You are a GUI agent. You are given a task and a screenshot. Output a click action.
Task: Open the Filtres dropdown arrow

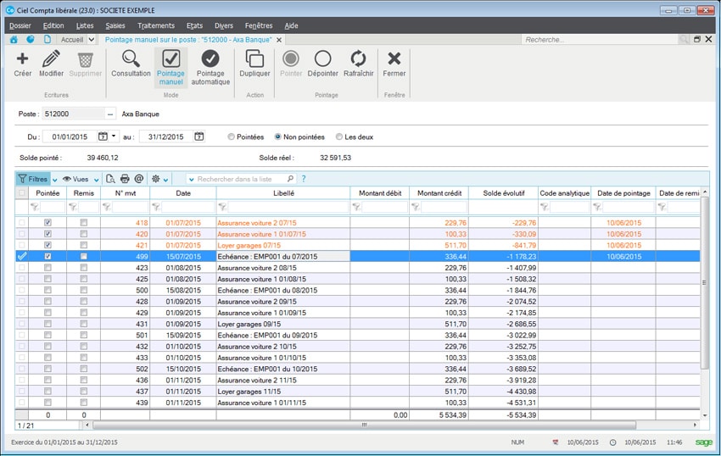tap(55, 180)
